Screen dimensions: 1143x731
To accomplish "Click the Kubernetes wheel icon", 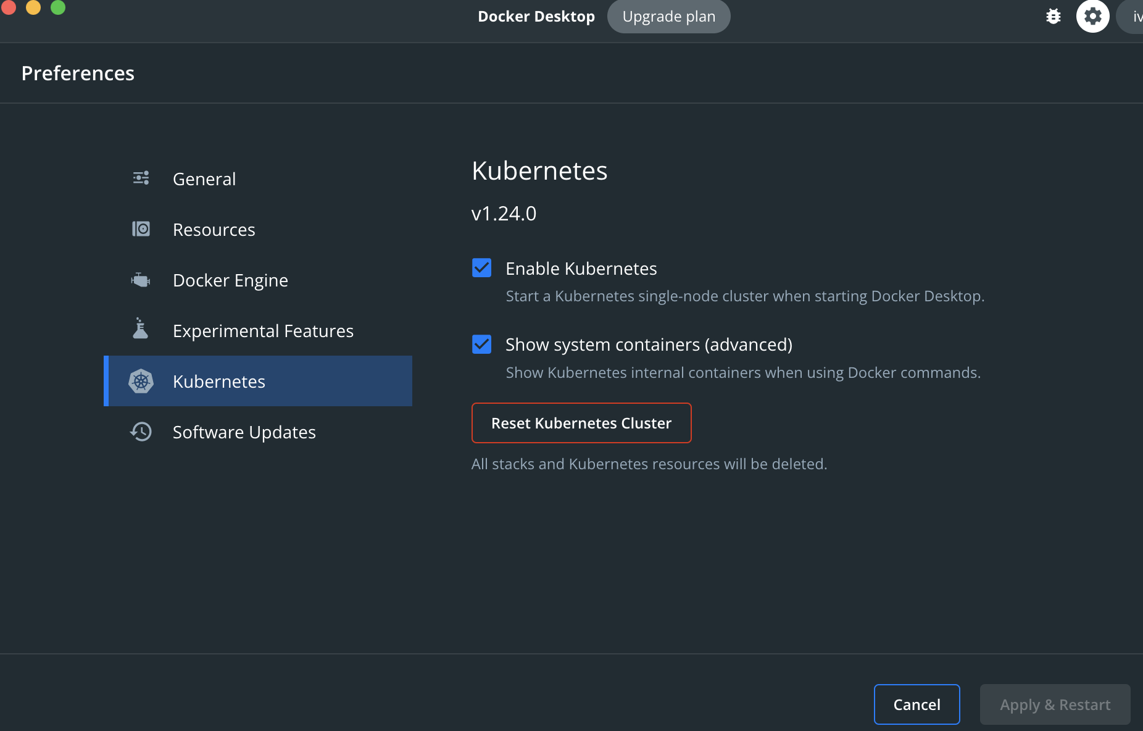I will pyautogui.click(x=141, y=382).
